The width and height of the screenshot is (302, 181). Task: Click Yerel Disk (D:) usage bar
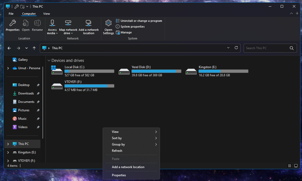(156, 71)
